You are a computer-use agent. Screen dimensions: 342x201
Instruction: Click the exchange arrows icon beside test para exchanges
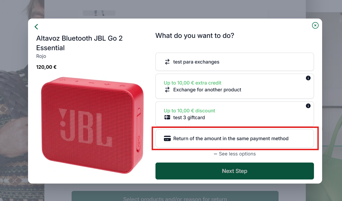tap(167, 62)
